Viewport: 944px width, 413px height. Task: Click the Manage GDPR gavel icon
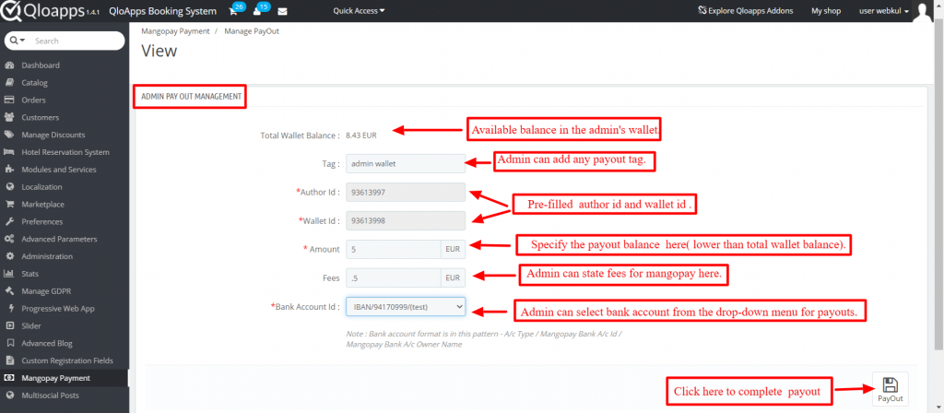click(x=9, y=291)
